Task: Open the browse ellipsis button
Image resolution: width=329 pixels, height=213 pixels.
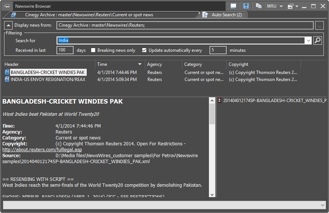Action: 319,26
